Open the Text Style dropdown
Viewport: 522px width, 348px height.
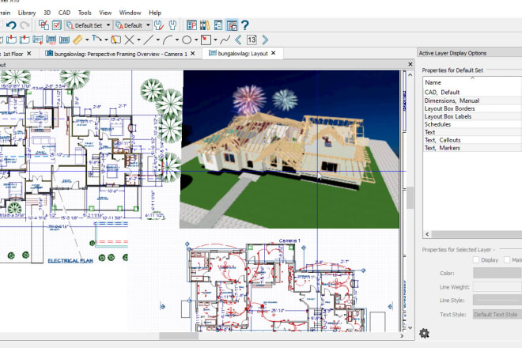[x=497, y=314]
